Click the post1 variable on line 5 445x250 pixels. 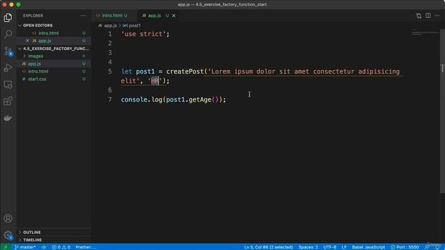point(145,72)
